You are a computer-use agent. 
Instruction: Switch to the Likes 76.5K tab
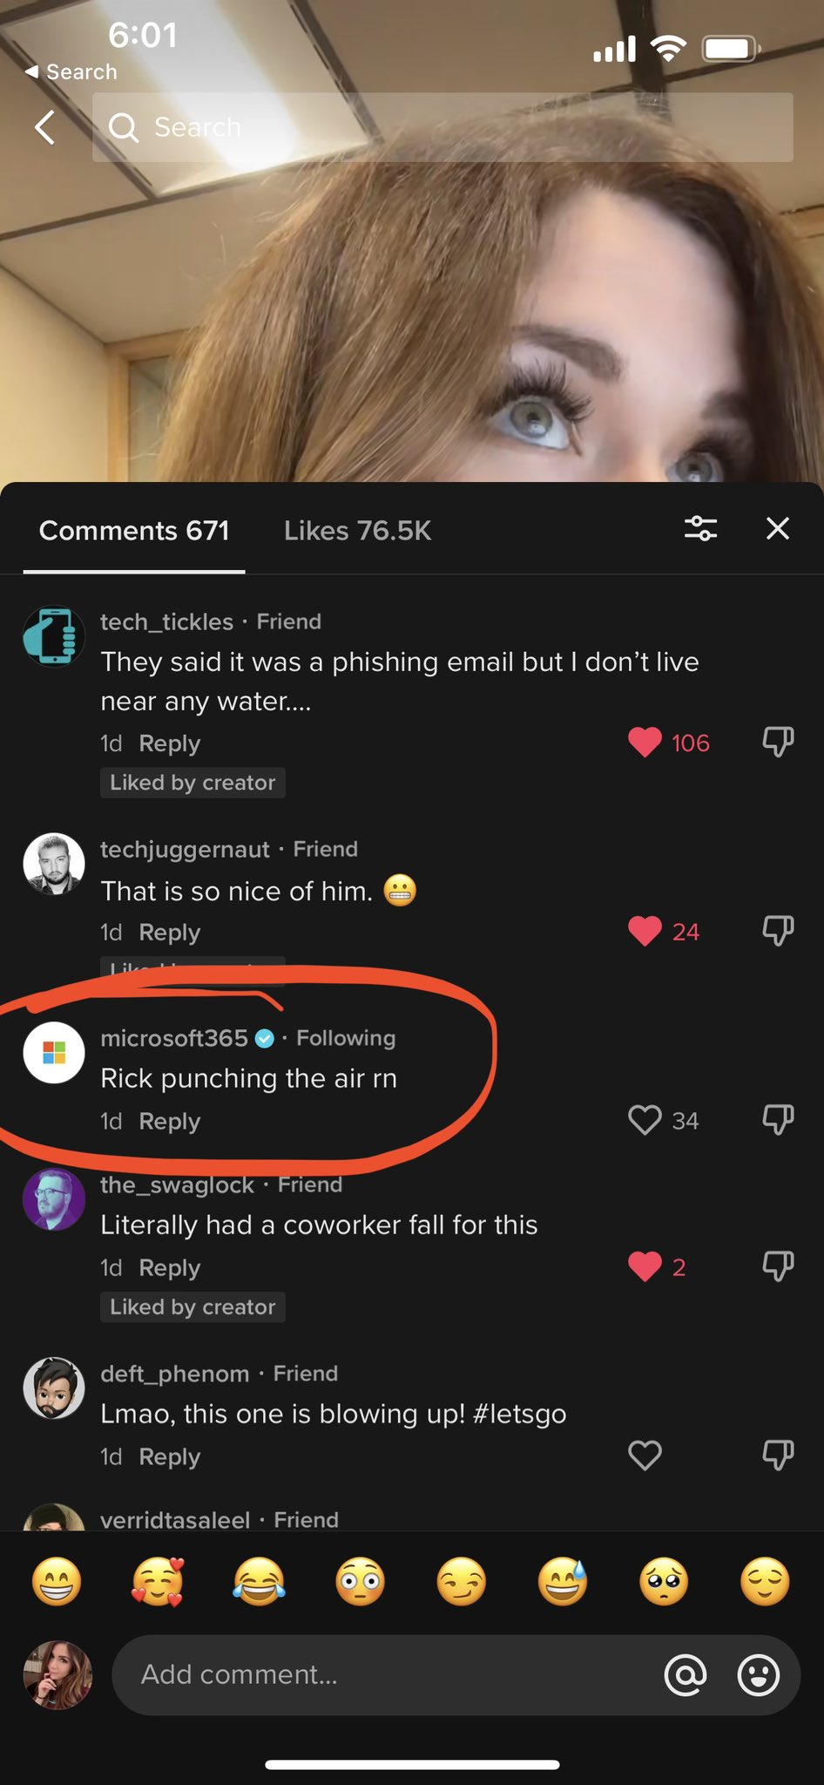coord(357,531)
